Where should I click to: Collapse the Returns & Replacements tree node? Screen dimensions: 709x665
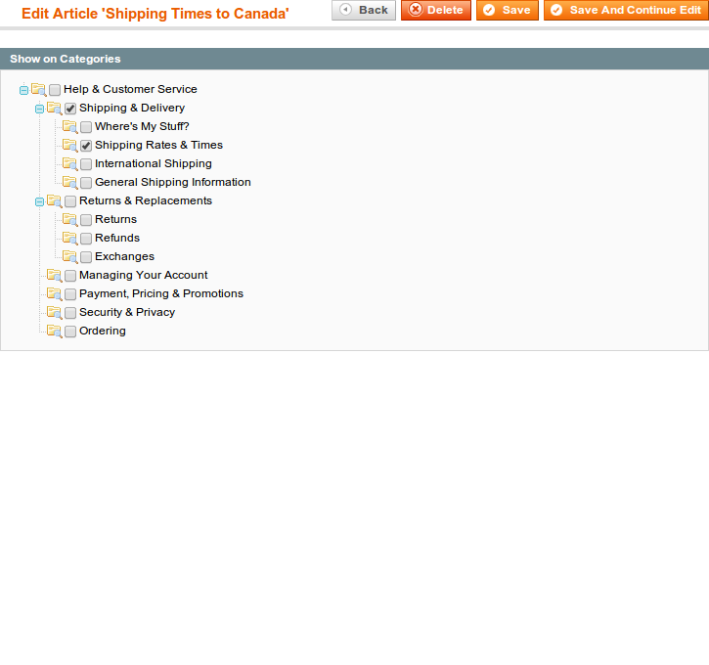click(x=39, y=201)
